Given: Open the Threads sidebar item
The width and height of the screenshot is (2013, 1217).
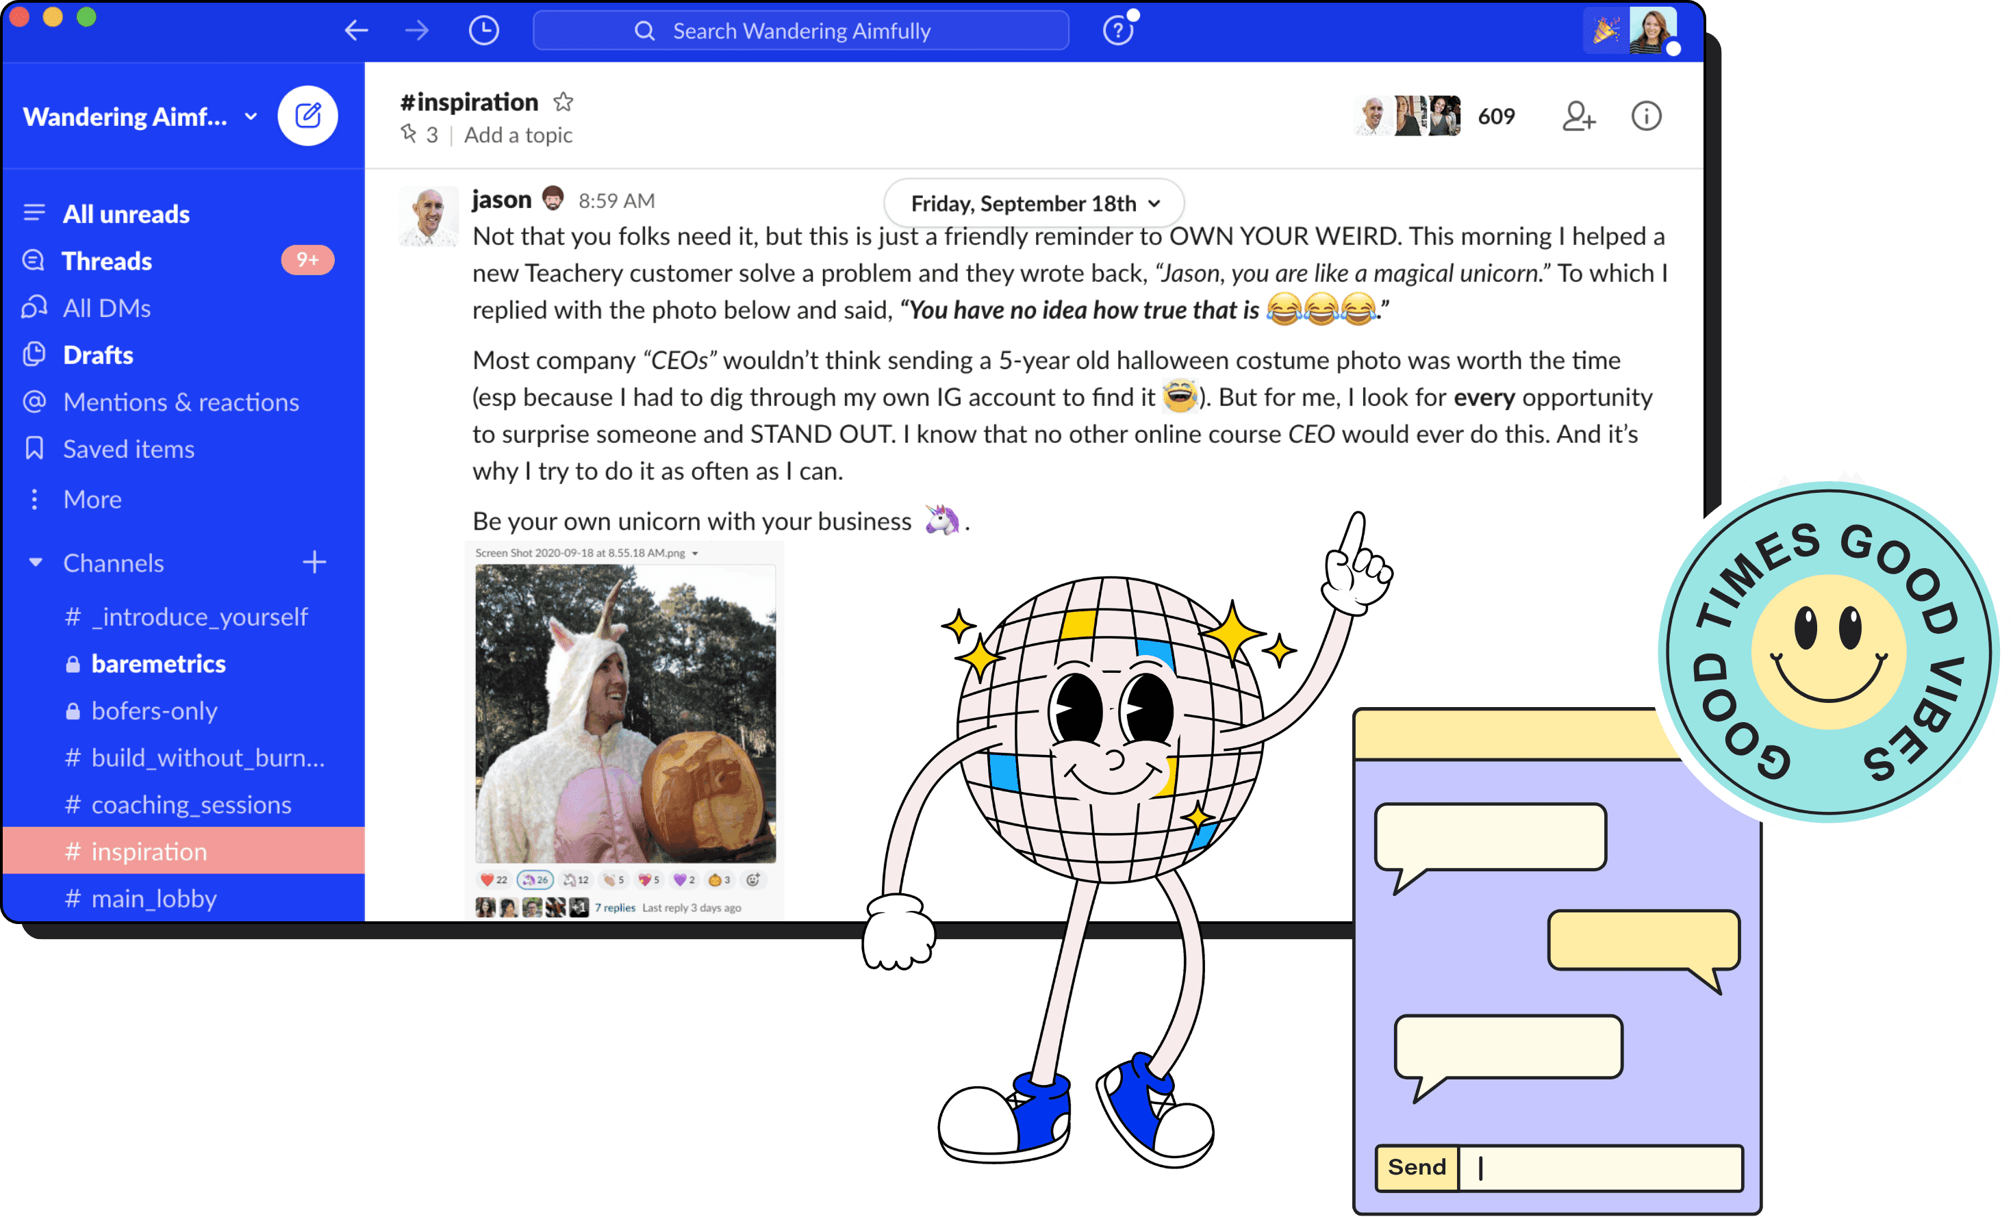Looking at the screenshot, I should click(107, 261).
